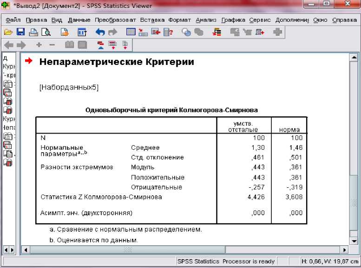The height and width of the screenshot is (268, 361).
Task: Click the vertical scrollbar up arrow
Action: pos(354,57)
